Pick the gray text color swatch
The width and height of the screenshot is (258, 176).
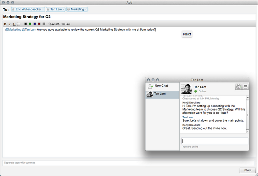click(44, 24)
